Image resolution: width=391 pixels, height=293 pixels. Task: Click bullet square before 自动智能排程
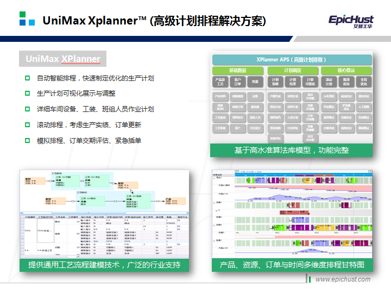pyautogui.click(x=28, y=78)
